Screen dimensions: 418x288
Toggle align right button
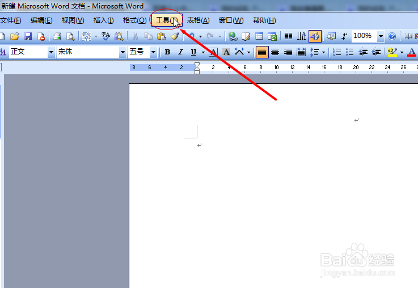tap(288, 52)
